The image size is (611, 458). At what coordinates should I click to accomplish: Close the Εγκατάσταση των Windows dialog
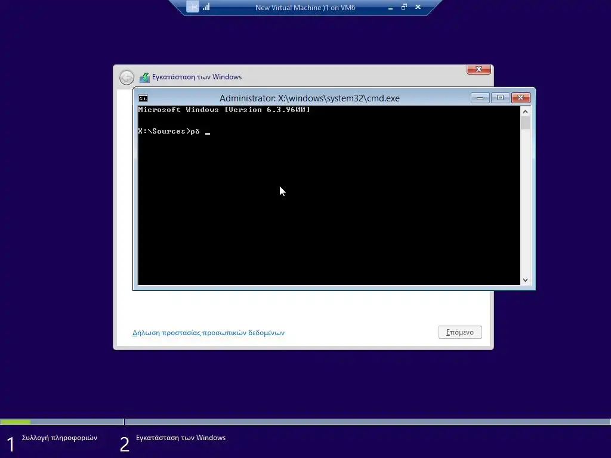click(479, 69)
